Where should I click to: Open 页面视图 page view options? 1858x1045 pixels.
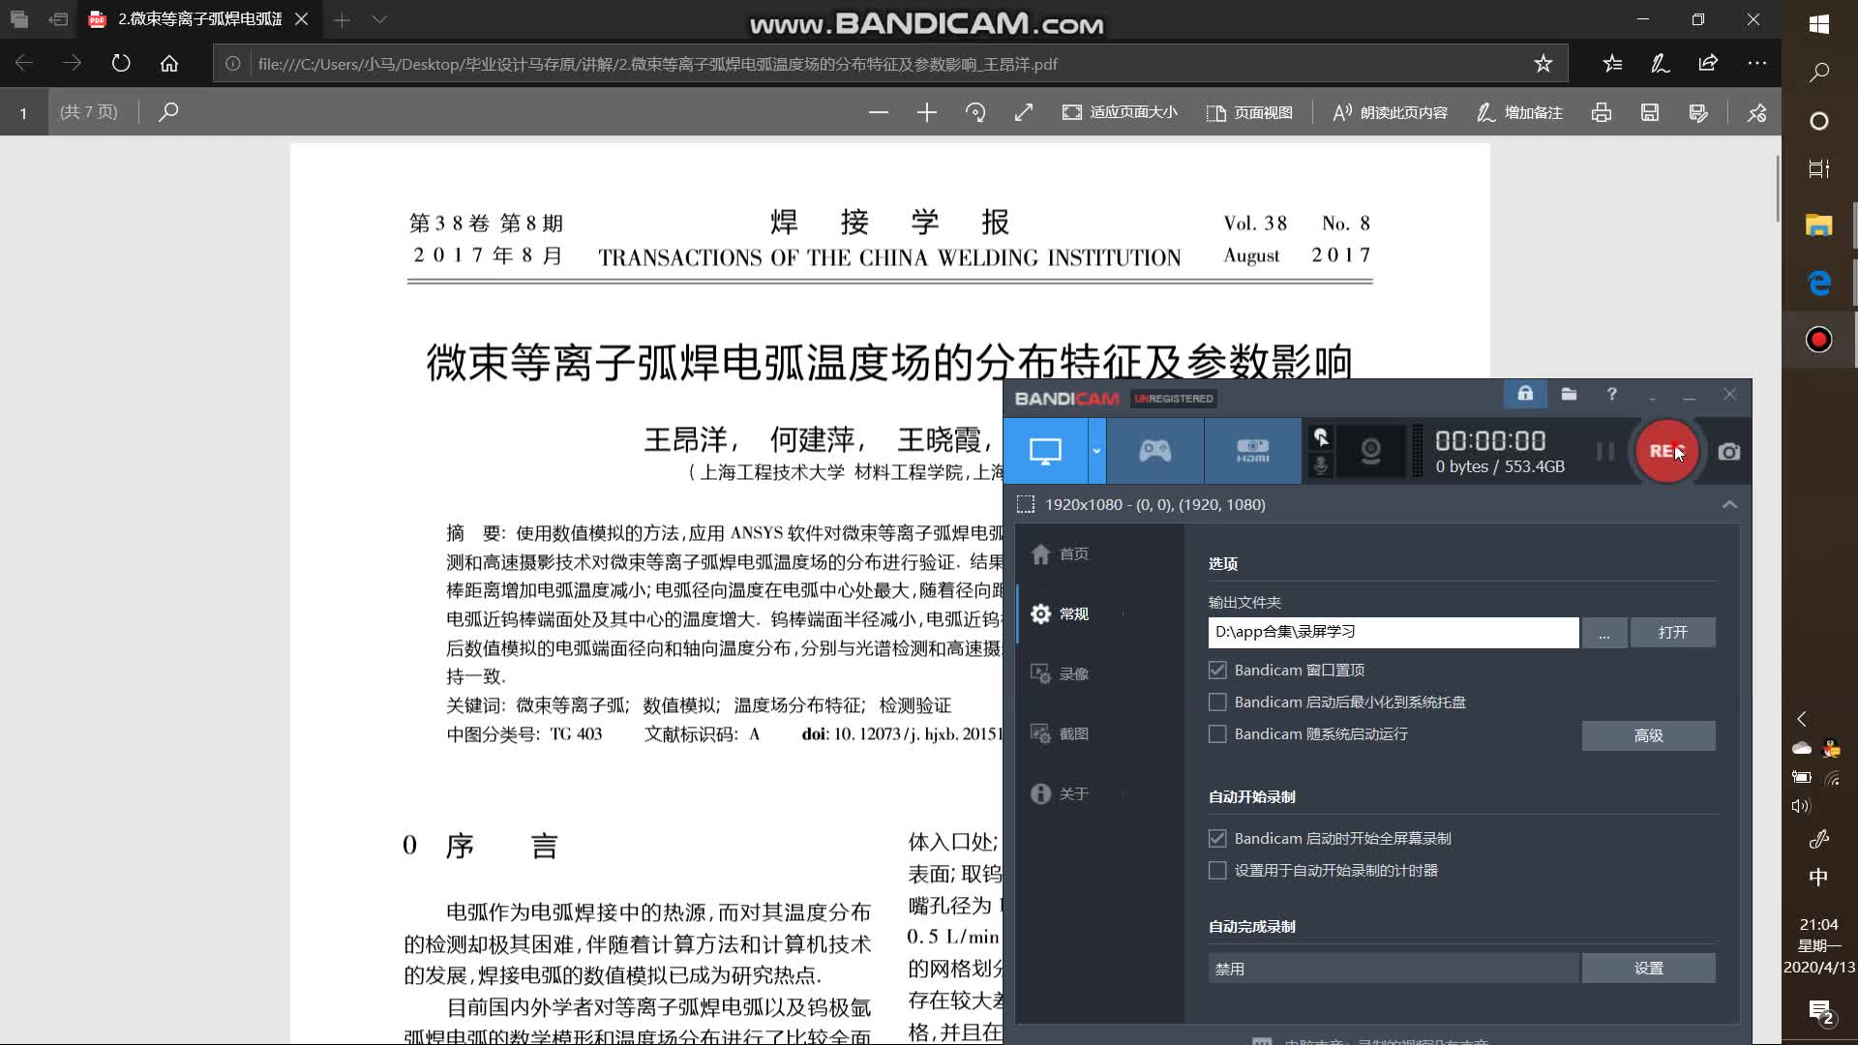pos(1249,112)
